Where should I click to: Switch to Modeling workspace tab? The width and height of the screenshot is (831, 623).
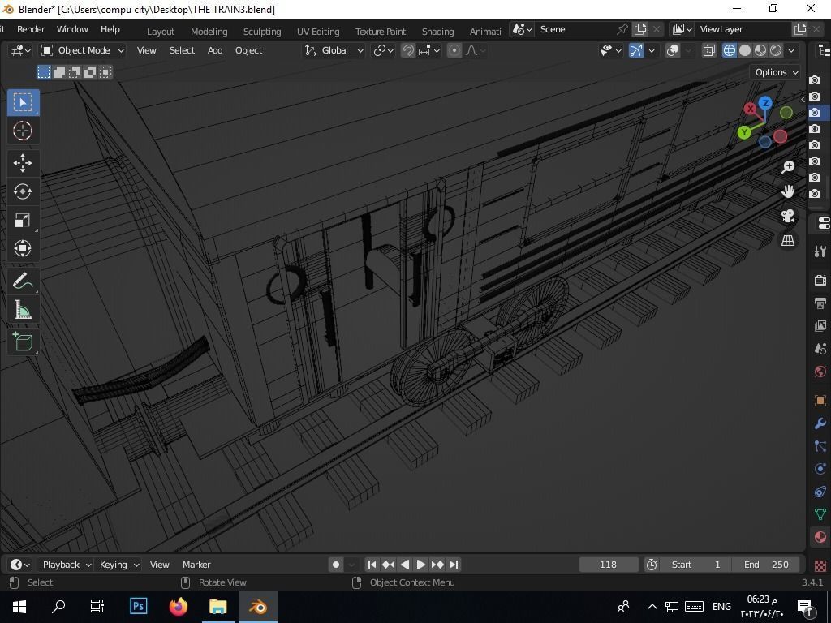209,32
